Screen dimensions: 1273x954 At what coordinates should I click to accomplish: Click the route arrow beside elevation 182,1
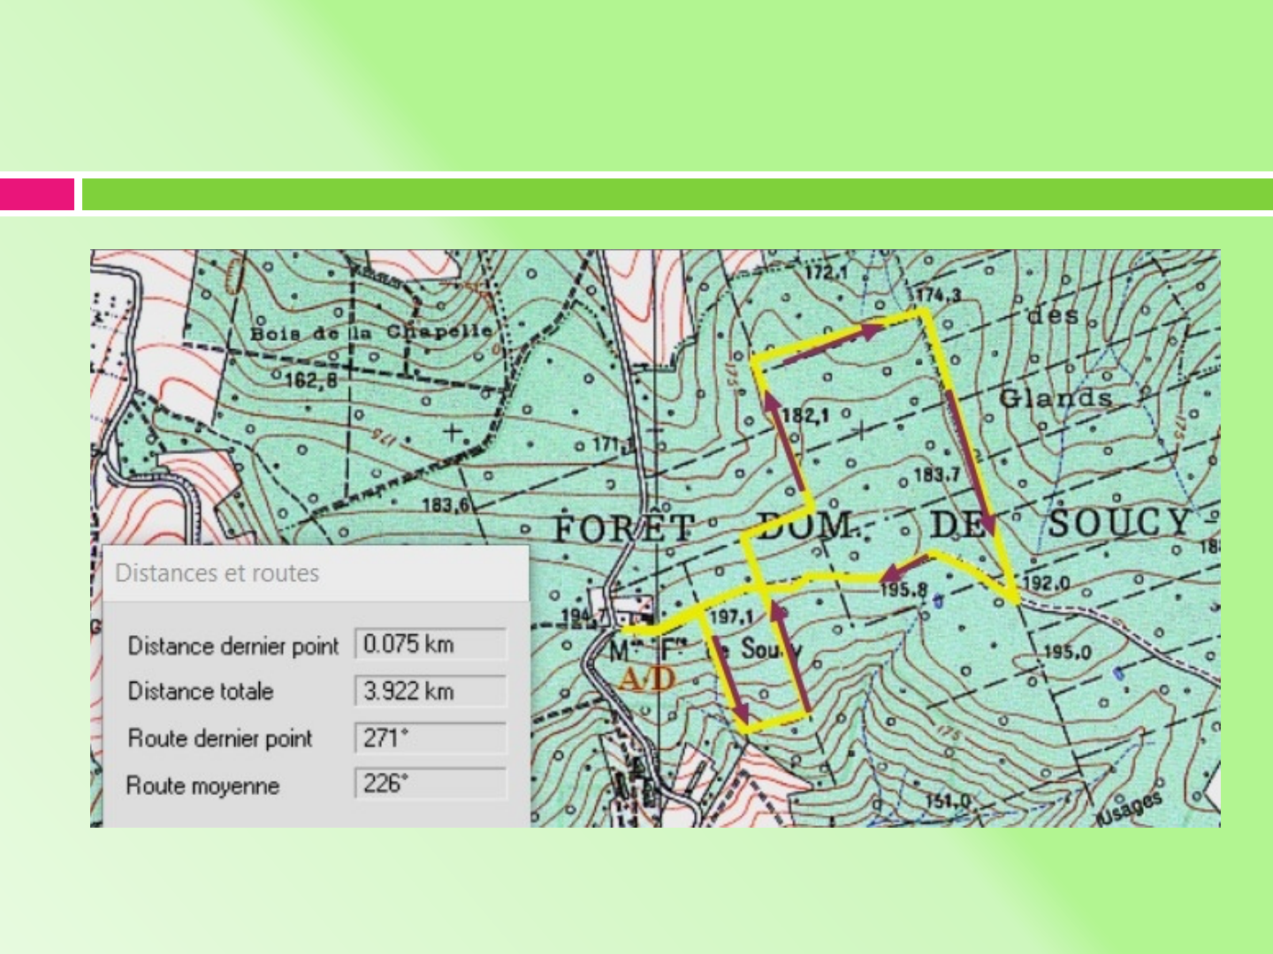tap(785, 442)
